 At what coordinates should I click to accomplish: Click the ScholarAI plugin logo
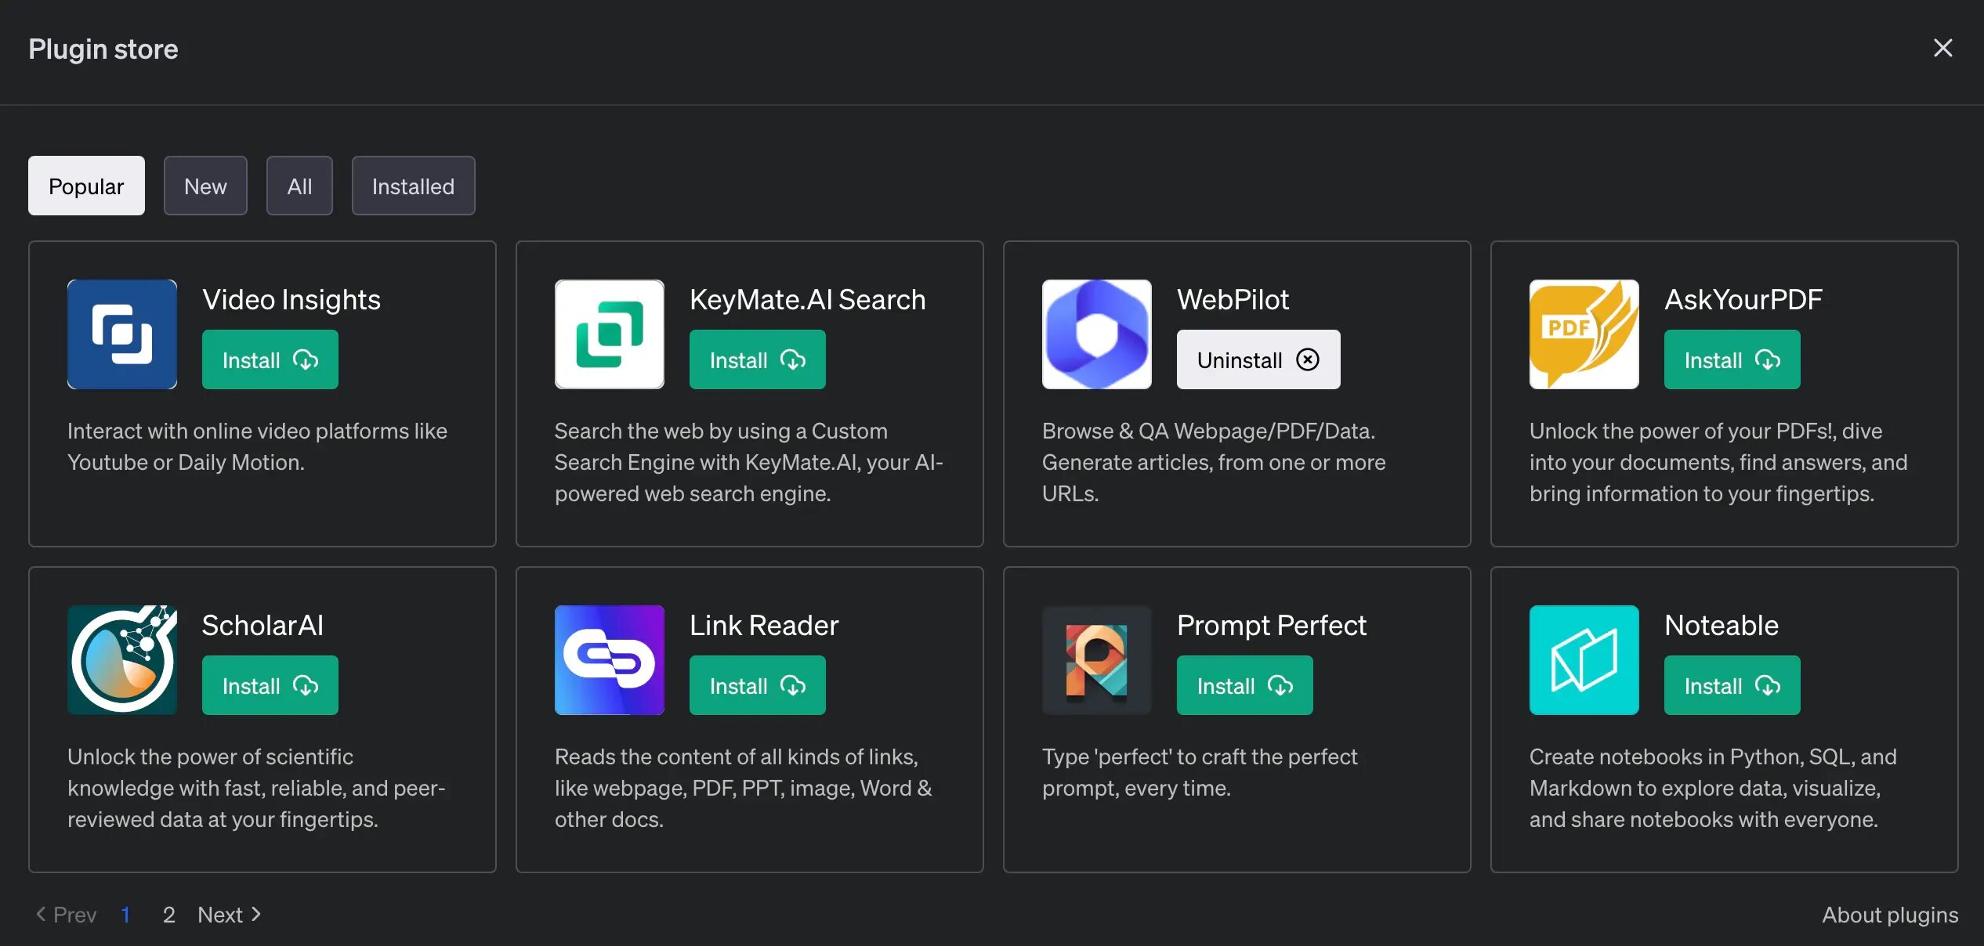coord(122,660)
